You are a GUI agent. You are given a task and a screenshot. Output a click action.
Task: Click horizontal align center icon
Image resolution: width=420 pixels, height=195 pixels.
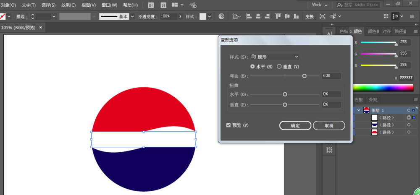coord(258,16)
